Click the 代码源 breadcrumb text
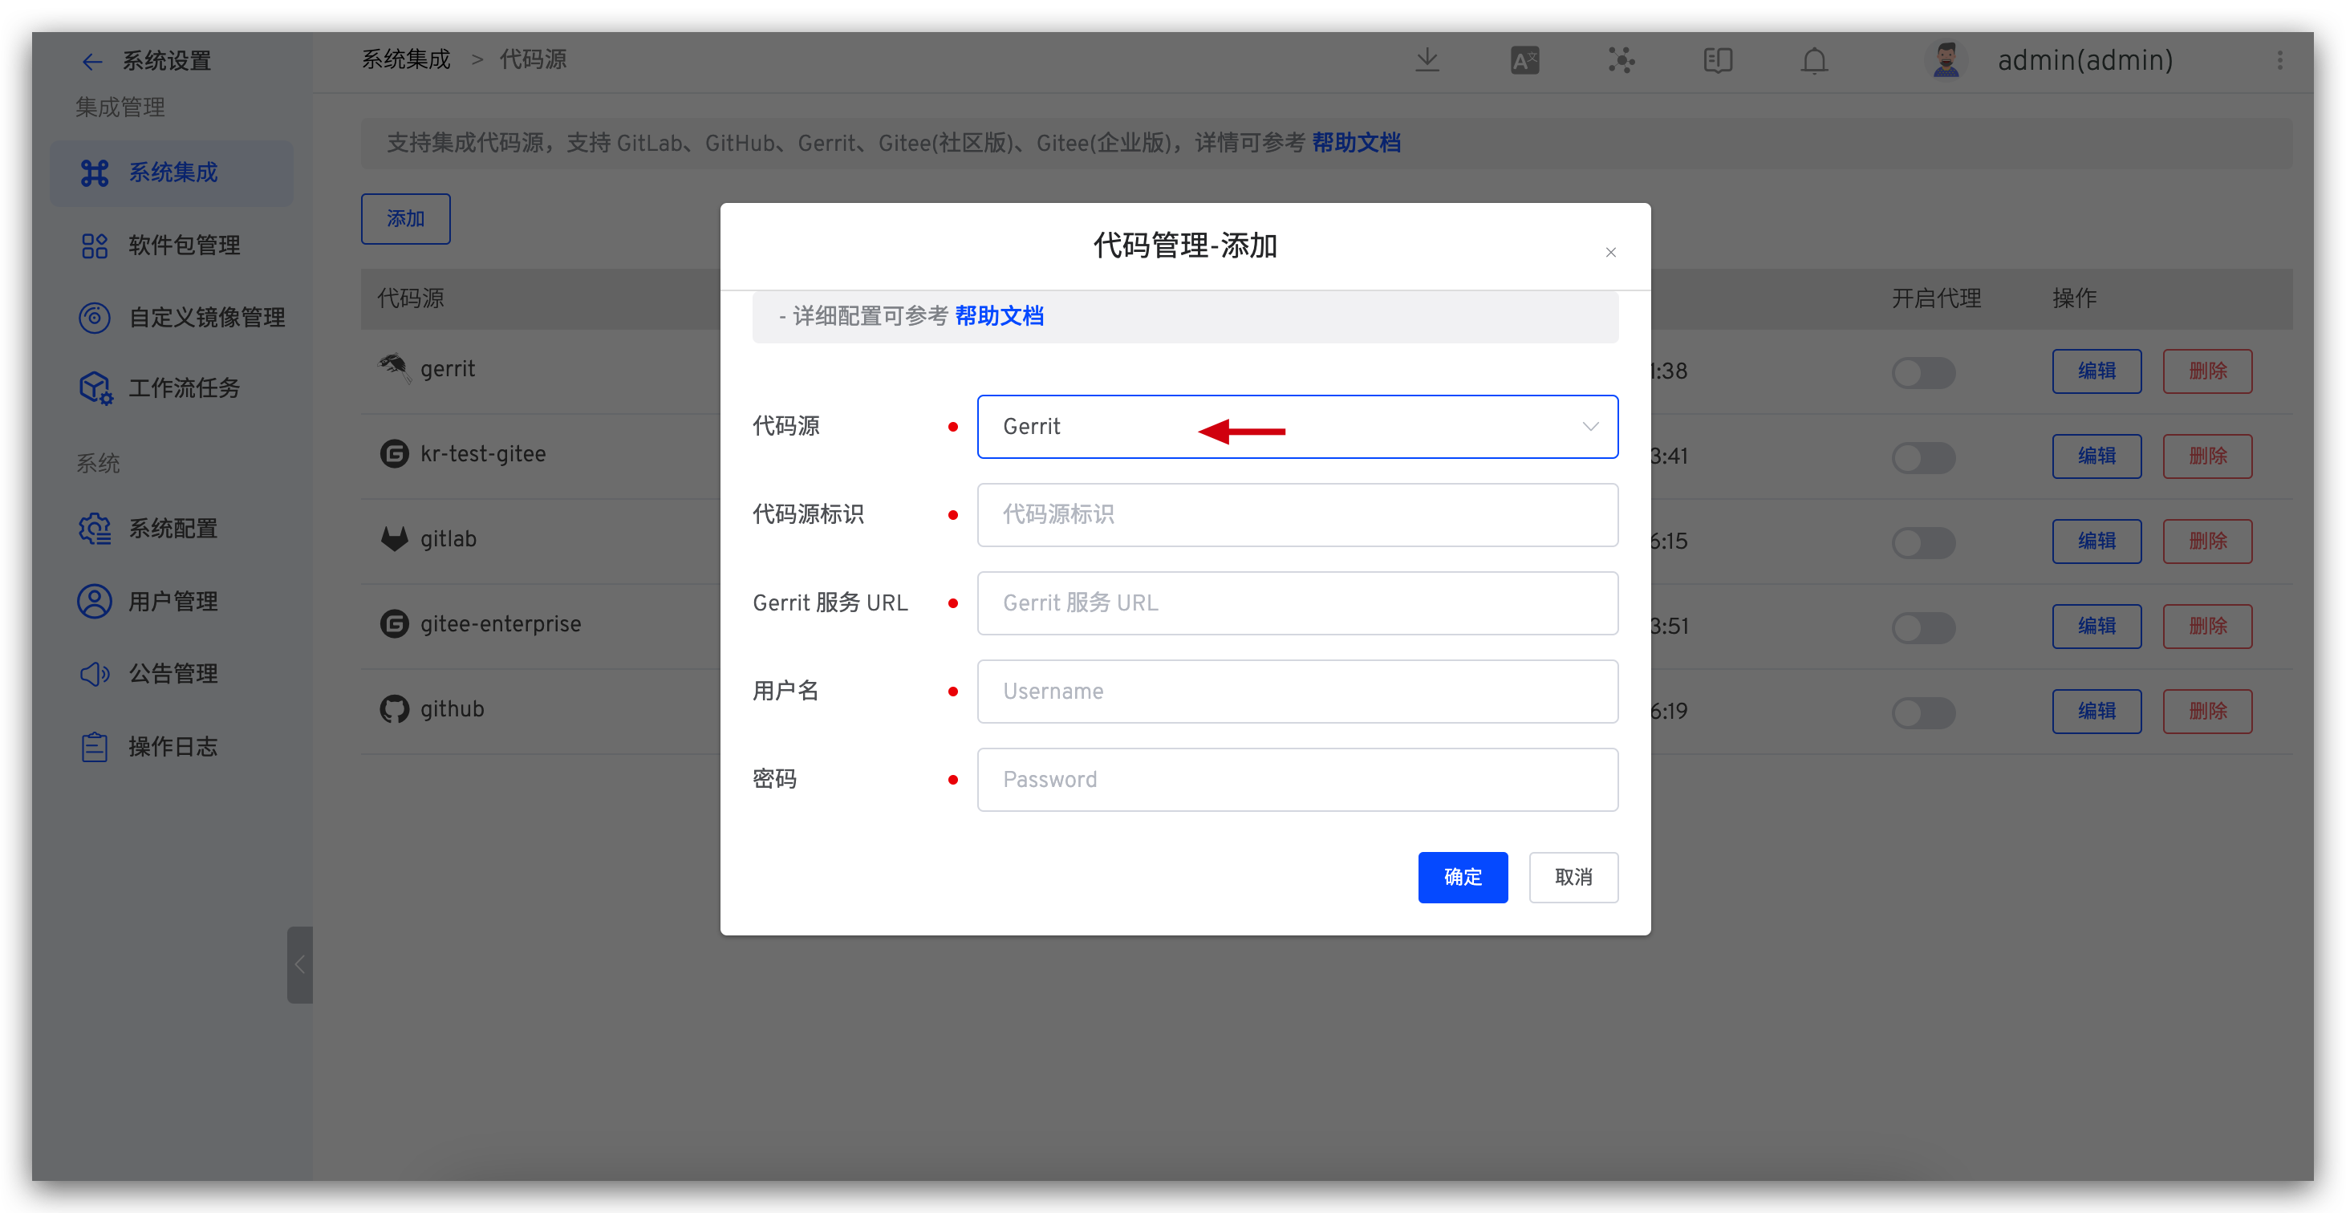This screenshot has width=2346, height=1213. [533, 60]
